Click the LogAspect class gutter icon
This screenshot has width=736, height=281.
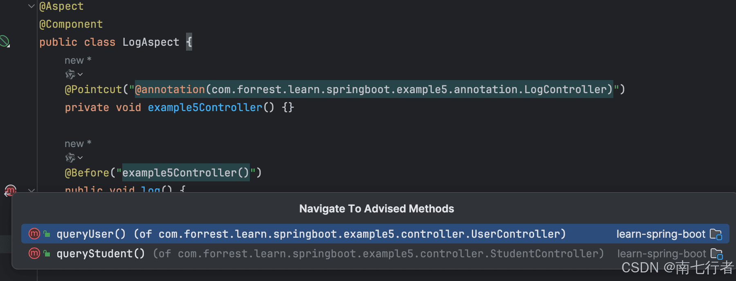pos(5,42)
